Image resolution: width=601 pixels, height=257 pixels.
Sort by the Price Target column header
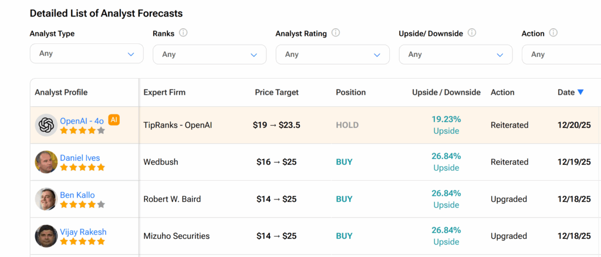276,92
